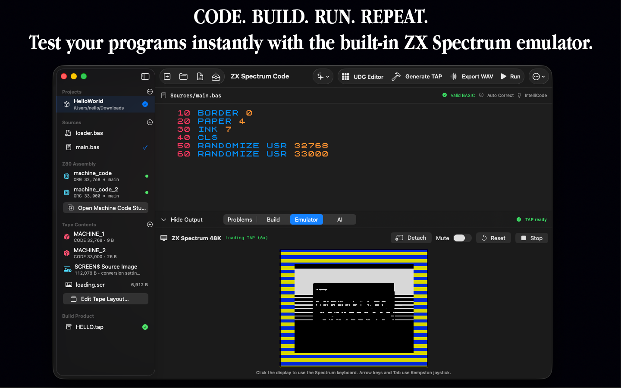Image resolution: width=621 pixels, height=388 pixels.
Task: Click code line 40 CLS
Action: pyautogui.click(x=198, y=138)
